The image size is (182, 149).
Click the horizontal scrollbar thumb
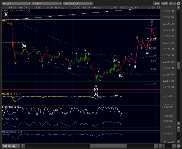coord(109,146)
